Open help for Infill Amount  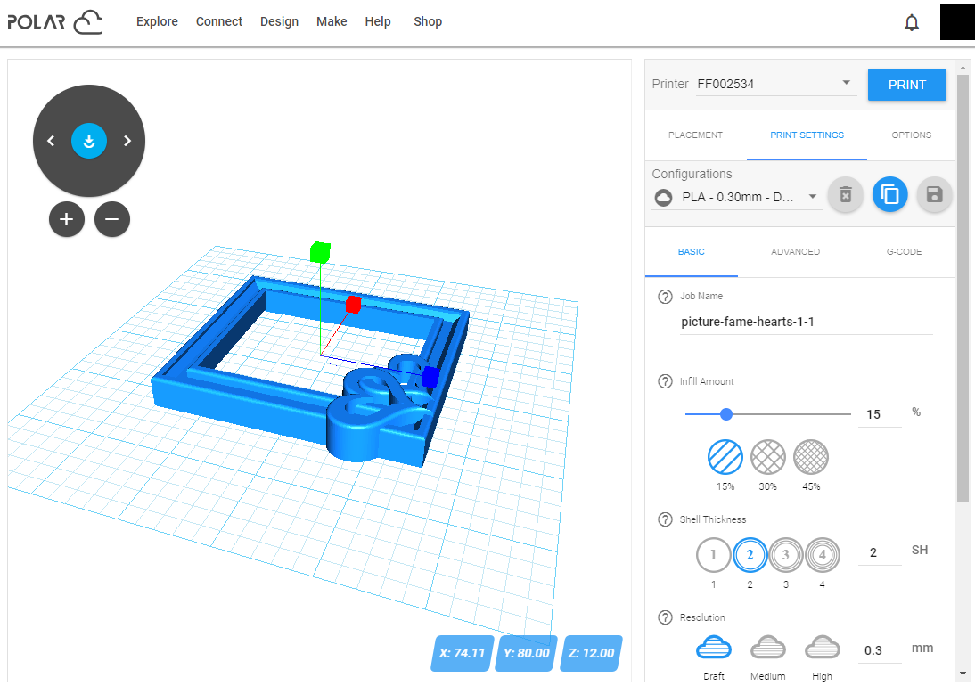[x=665, y=381]
